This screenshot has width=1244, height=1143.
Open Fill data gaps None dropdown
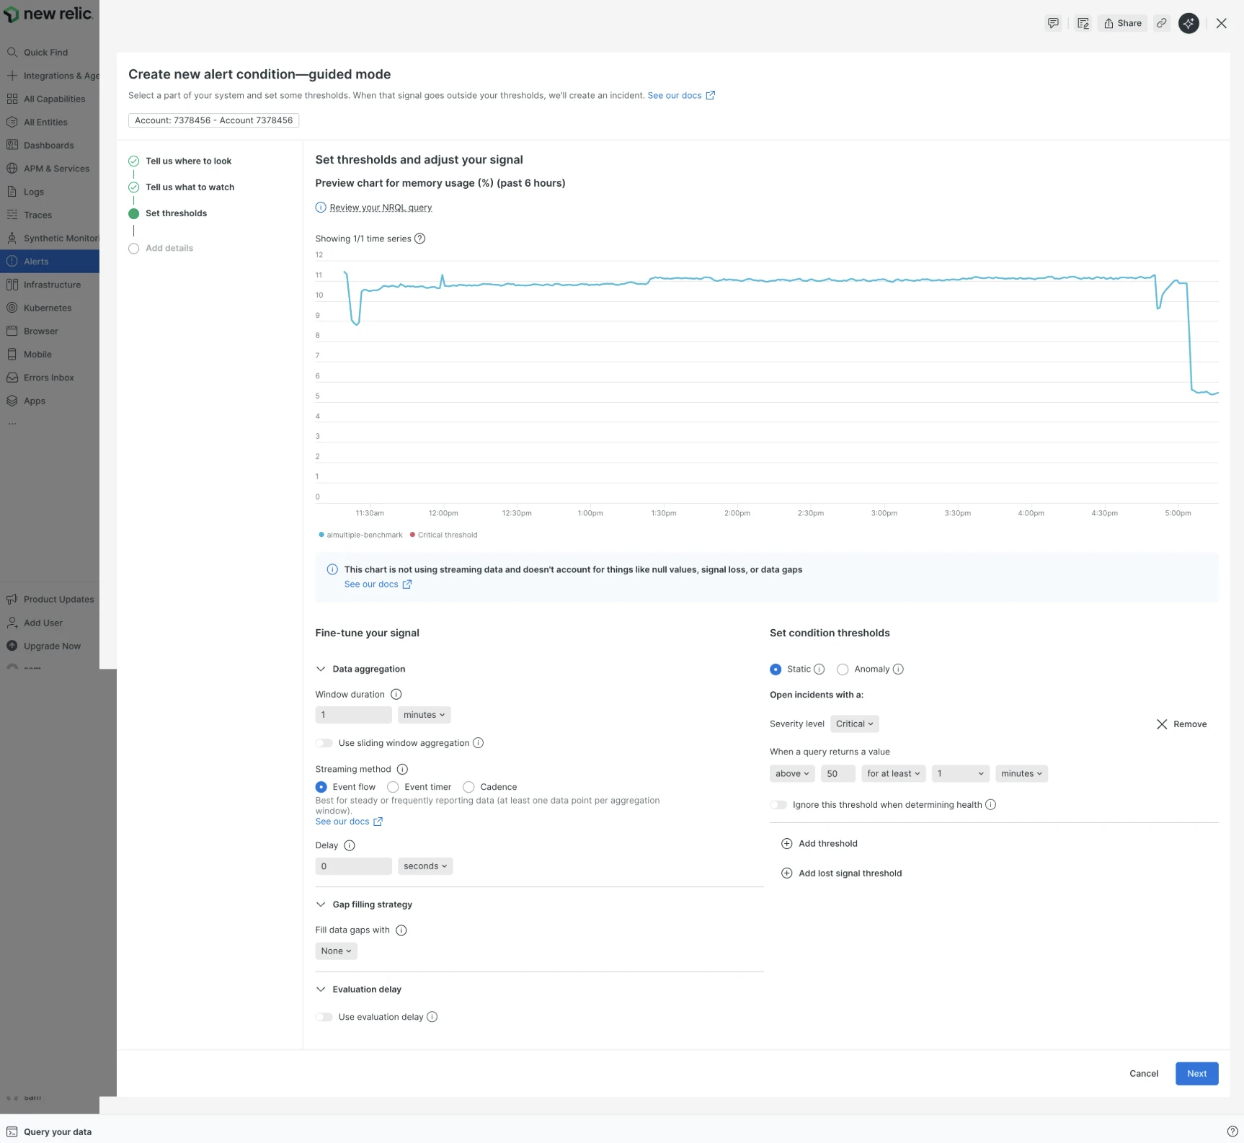(x=336, y=951)
